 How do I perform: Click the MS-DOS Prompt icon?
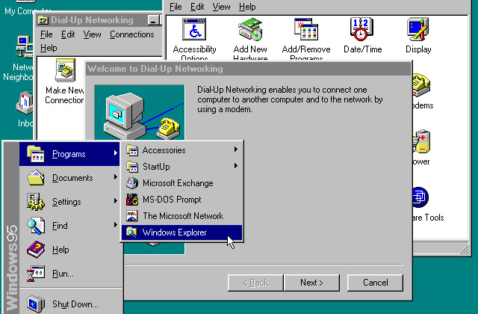click(x=132, y=200)
